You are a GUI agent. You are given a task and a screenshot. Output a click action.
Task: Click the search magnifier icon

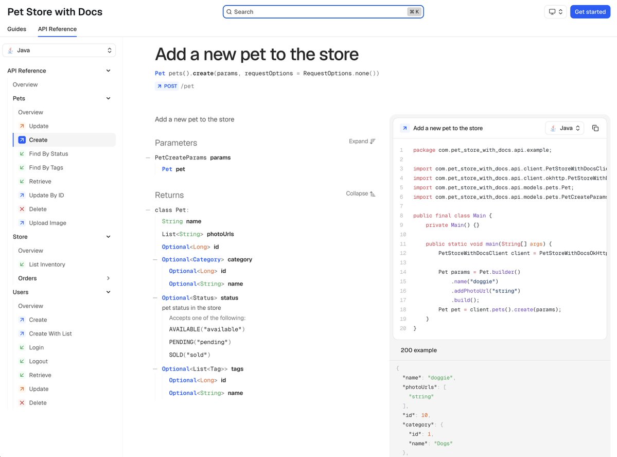click(229, 11)
